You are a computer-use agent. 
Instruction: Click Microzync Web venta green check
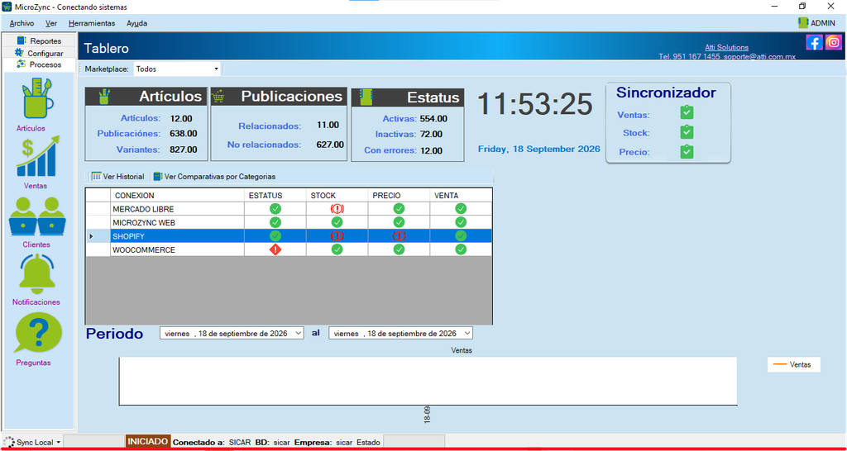coord(461,221)
